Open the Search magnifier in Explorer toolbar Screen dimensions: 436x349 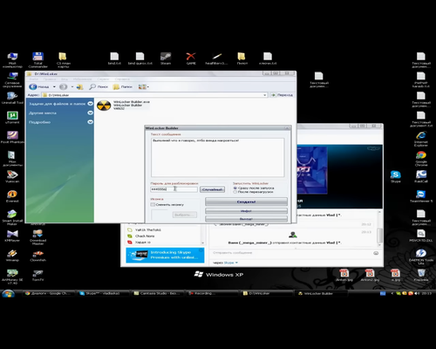[92, 86]
